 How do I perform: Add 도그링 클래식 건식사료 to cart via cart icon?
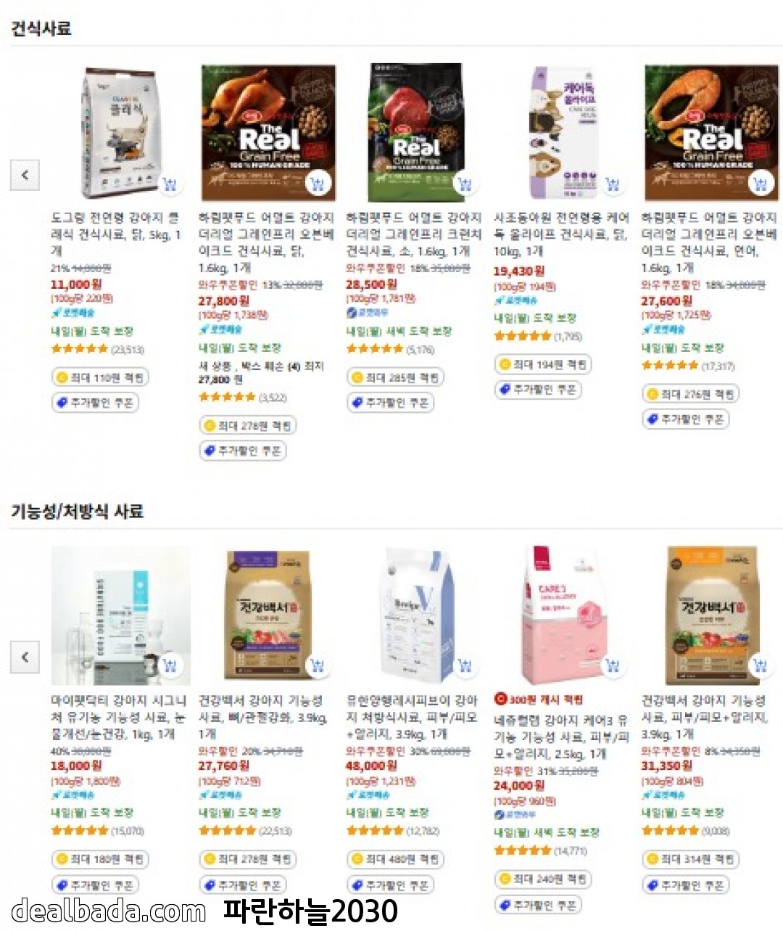tap(170, 184)
